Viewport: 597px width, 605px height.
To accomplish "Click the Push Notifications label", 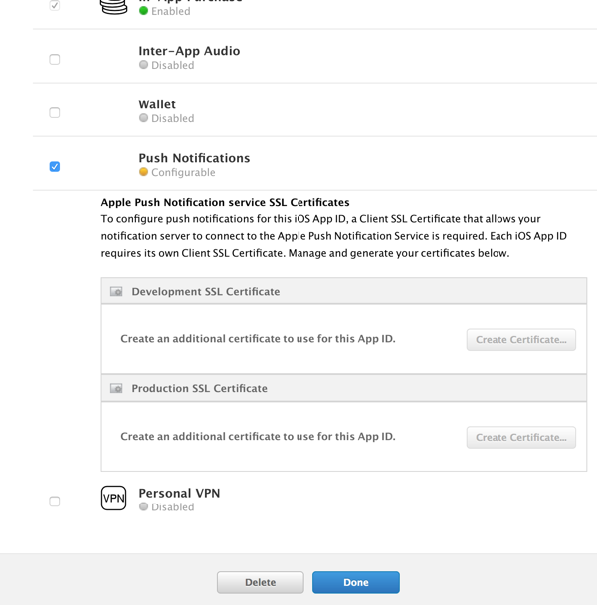I will coord(194,158).
